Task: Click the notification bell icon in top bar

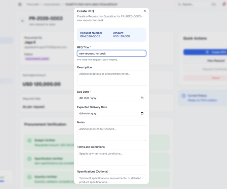Action: point(224,4)
